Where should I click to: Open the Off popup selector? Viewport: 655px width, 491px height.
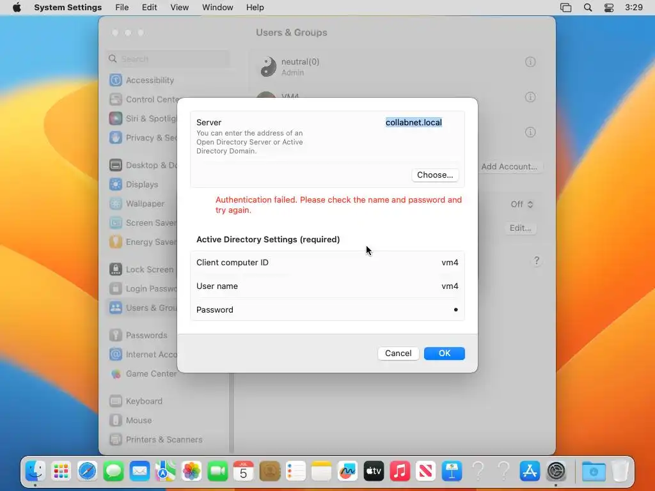[x=522, y=204]
